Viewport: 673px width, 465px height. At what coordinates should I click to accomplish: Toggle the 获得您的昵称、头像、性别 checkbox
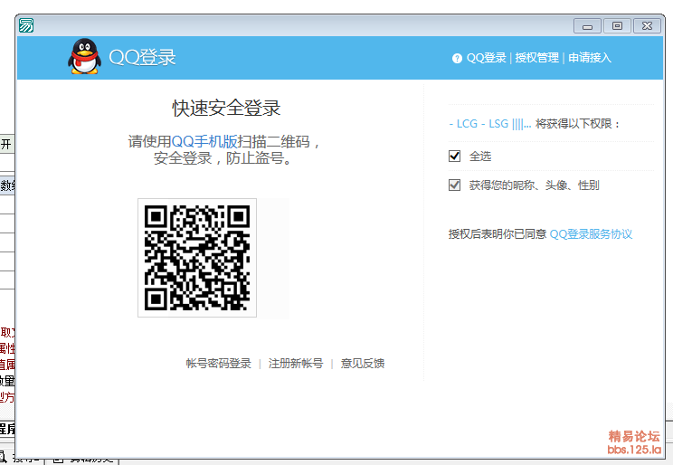pyautogui.click(x=455, y=185)
